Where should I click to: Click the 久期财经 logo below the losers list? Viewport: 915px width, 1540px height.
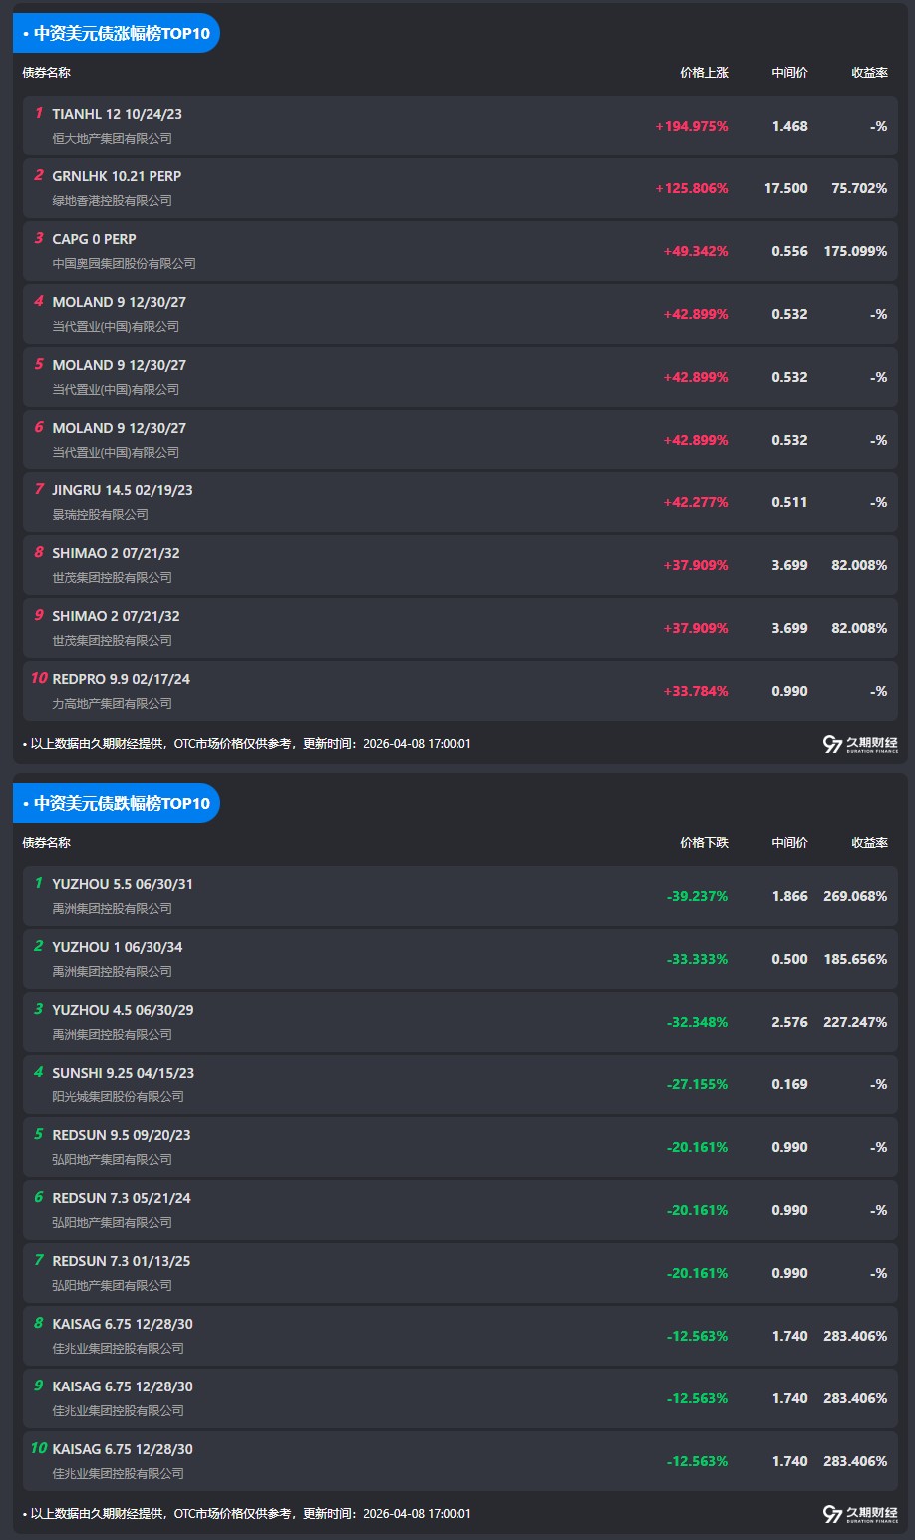(x=860, y=1514)
